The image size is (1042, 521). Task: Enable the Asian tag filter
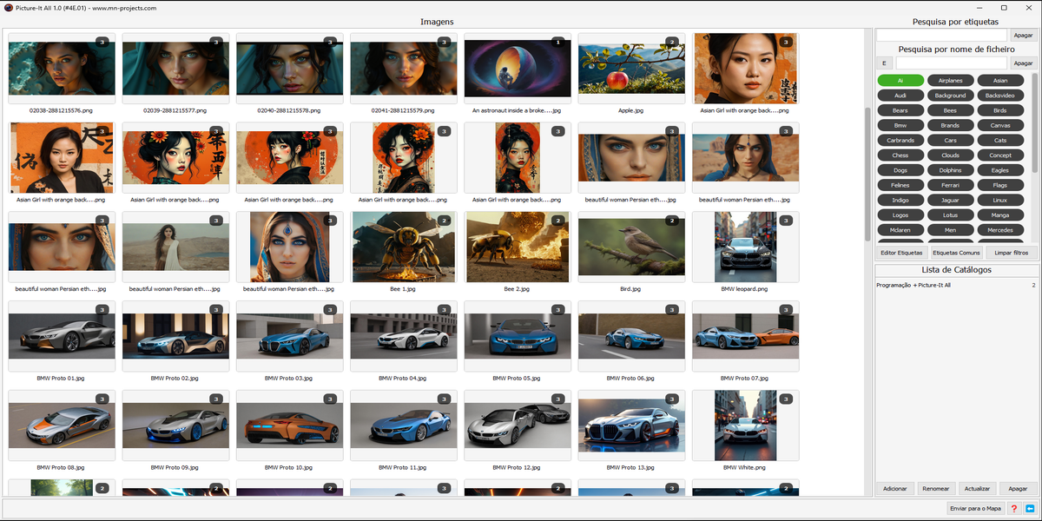pyautogui.click(x=1000, y=80)
